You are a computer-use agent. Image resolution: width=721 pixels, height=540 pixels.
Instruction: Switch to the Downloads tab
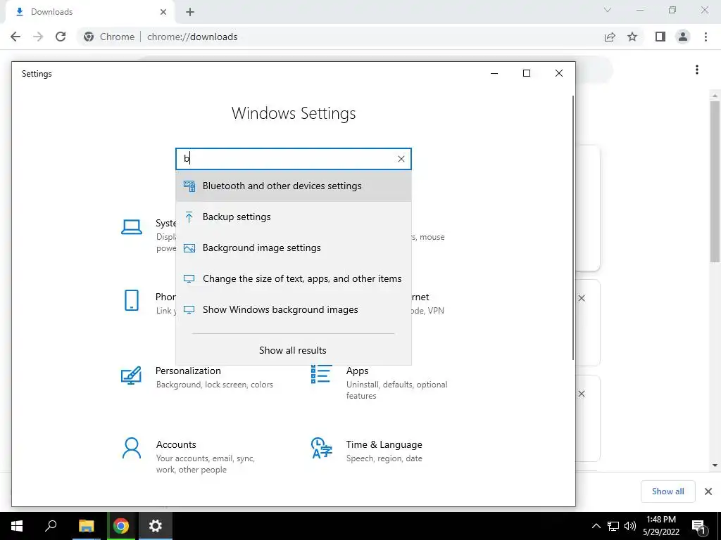89,12
